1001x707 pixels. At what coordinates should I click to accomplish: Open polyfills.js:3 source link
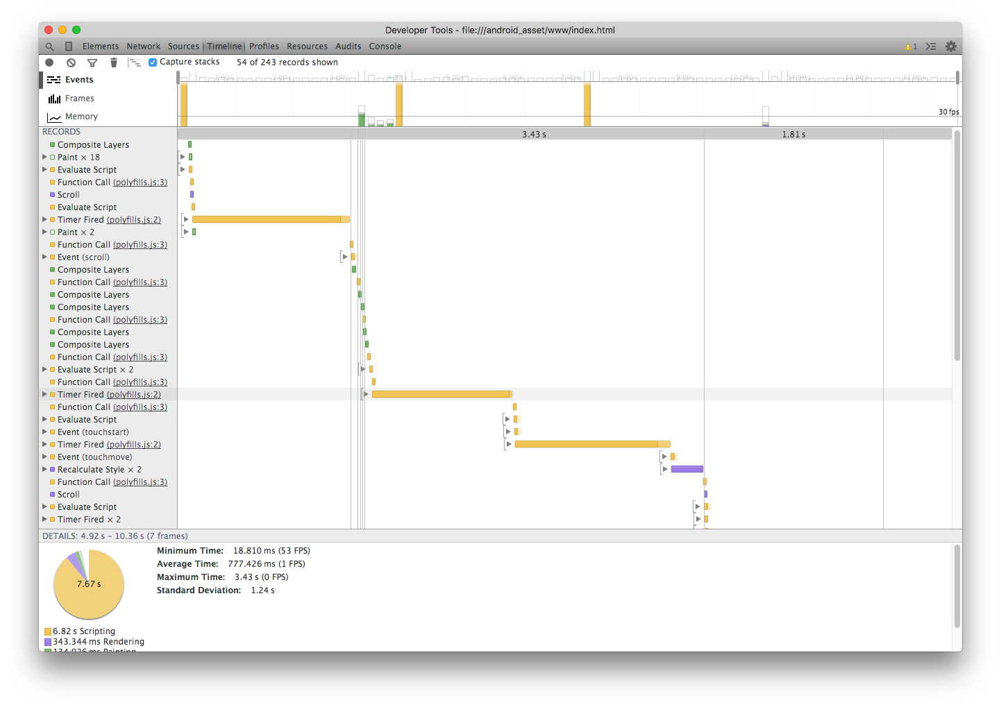point(140,182)
